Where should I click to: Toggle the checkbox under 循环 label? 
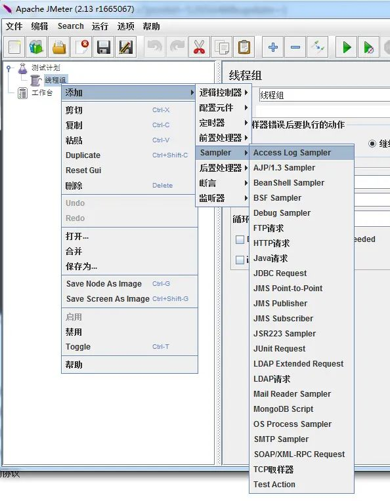240,239
